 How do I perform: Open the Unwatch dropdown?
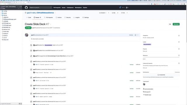[x=103, y=13]
